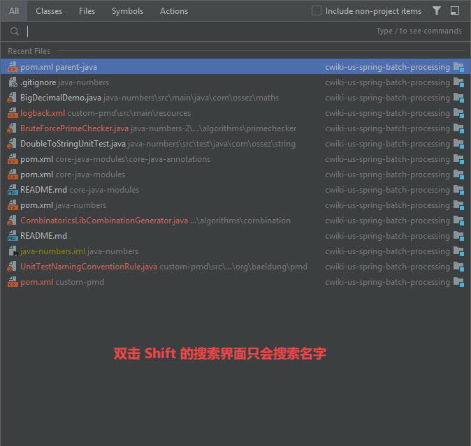Click module folder icon in DoubleToStringUnitTest.java row
The height and width of the screenshot is (446, 471).
tap(458, 144)
